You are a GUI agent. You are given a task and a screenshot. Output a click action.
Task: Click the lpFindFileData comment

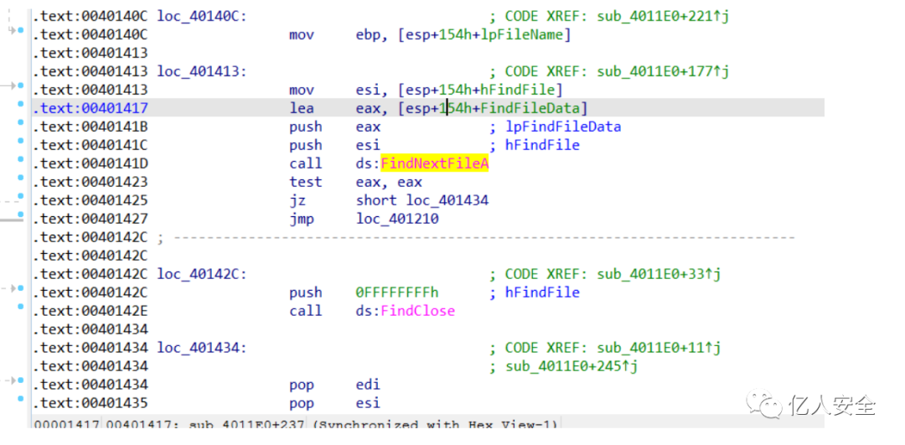click(x=563, y=127)
